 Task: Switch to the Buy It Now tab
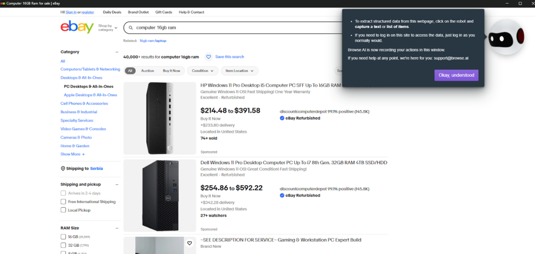[171, 71]
